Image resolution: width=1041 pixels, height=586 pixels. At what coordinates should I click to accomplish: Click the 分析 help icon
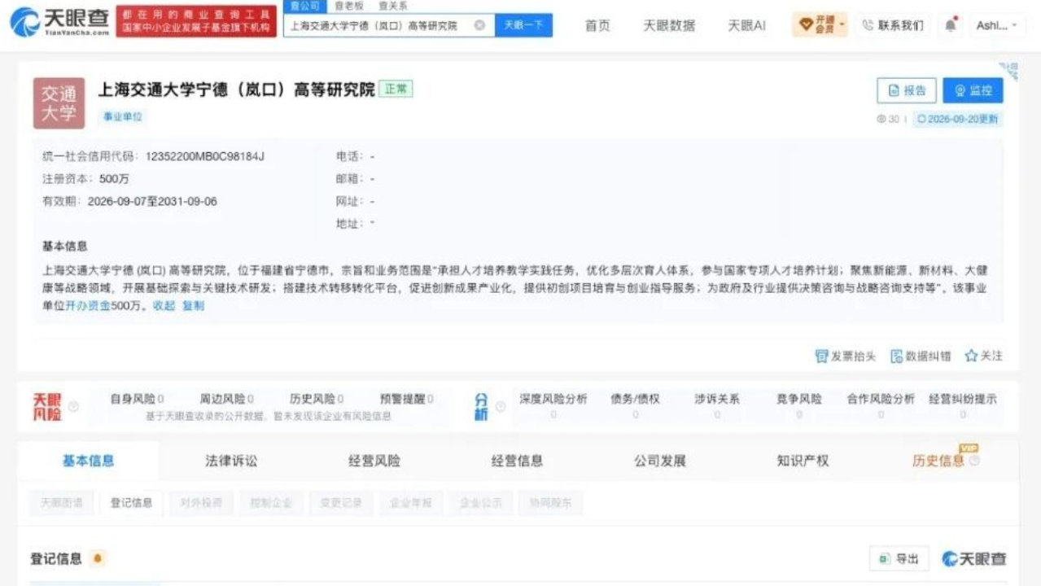pyautogui.click(x=501, y=406)
